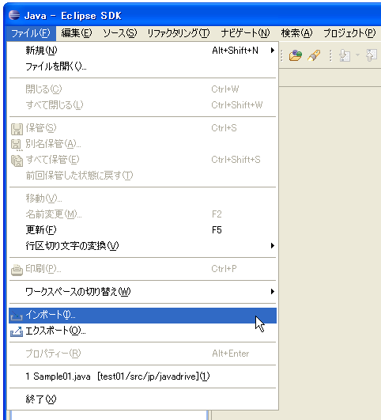This screenshot has width=381, height=420.
Task: Choose ファイルを開く menu entry
Action: tap(142, 66)
